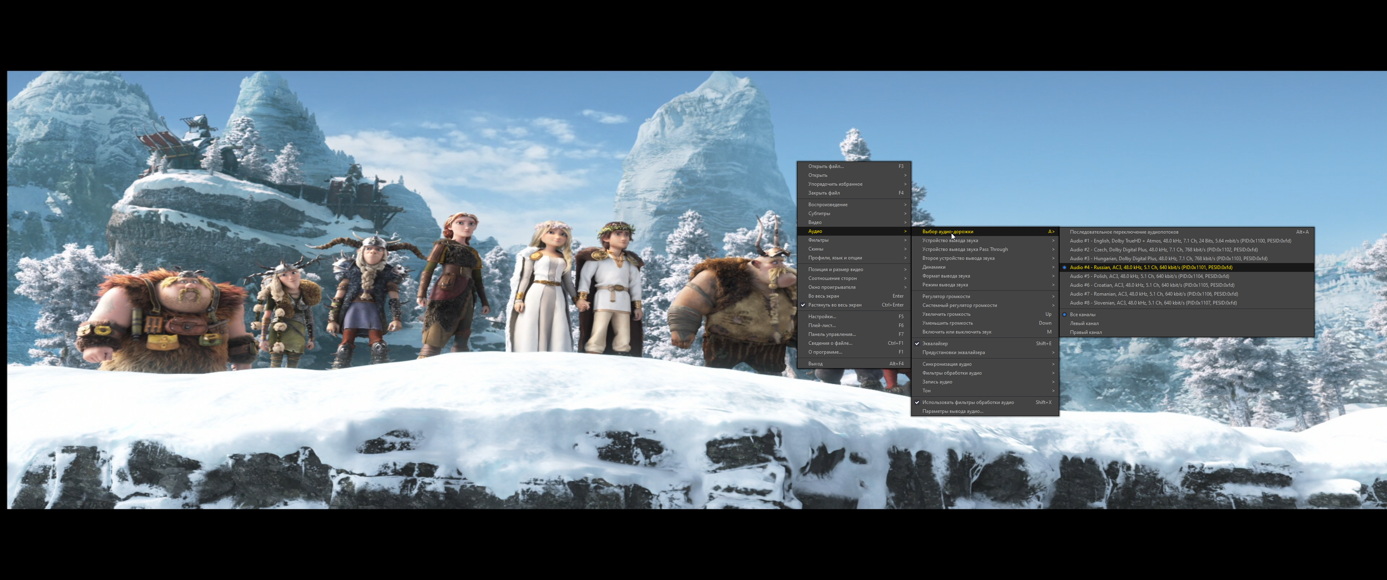The image size is (1387, 580).
Task: Open 'О программе...' entry
Action: [x=854, y=352]
